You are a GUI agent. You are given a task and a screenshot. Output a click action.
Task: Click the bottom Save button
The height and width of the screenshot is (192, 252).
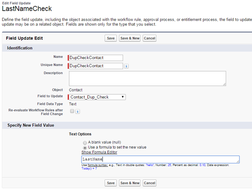(x=111, y=183)
